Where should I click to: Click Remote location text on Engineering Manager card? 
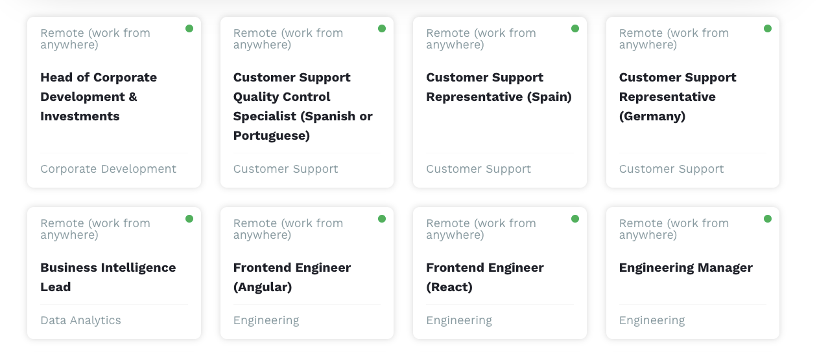674,229
